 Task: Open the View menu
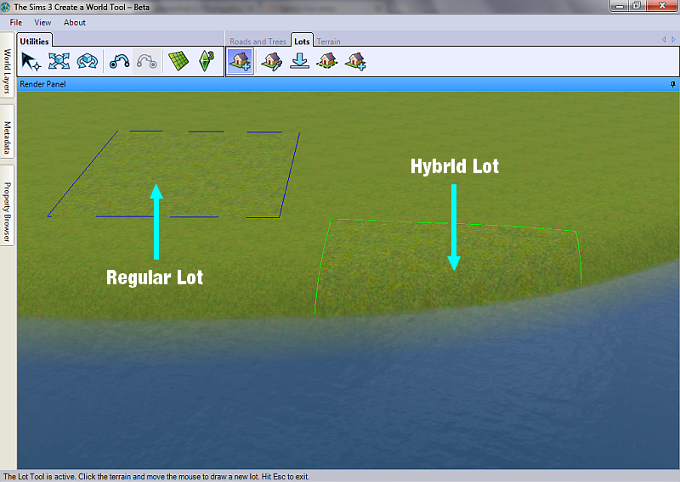point(42,22)
